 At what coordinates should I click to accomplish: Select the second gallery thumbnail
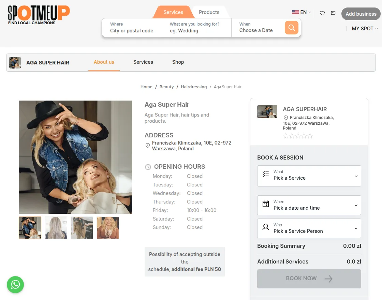pos(56,227)
